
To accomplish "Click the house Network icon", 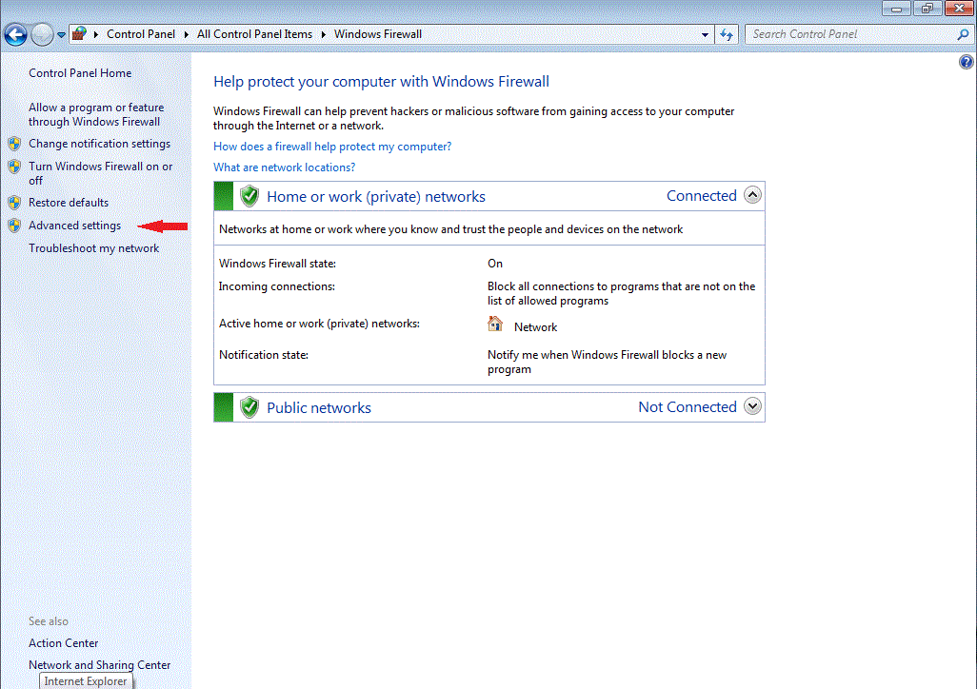I will tap(495, 324).
